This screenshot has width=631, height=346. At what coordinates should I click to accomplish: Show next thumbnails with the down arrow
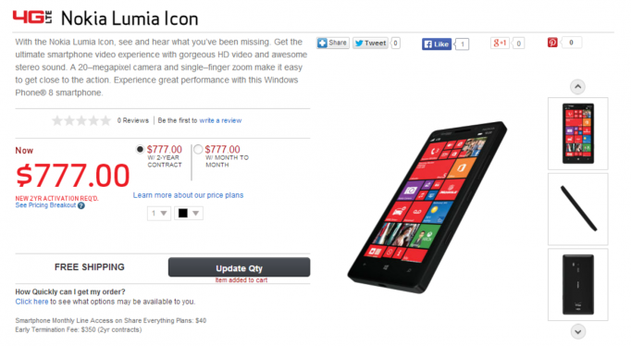[x=578, y=331]
